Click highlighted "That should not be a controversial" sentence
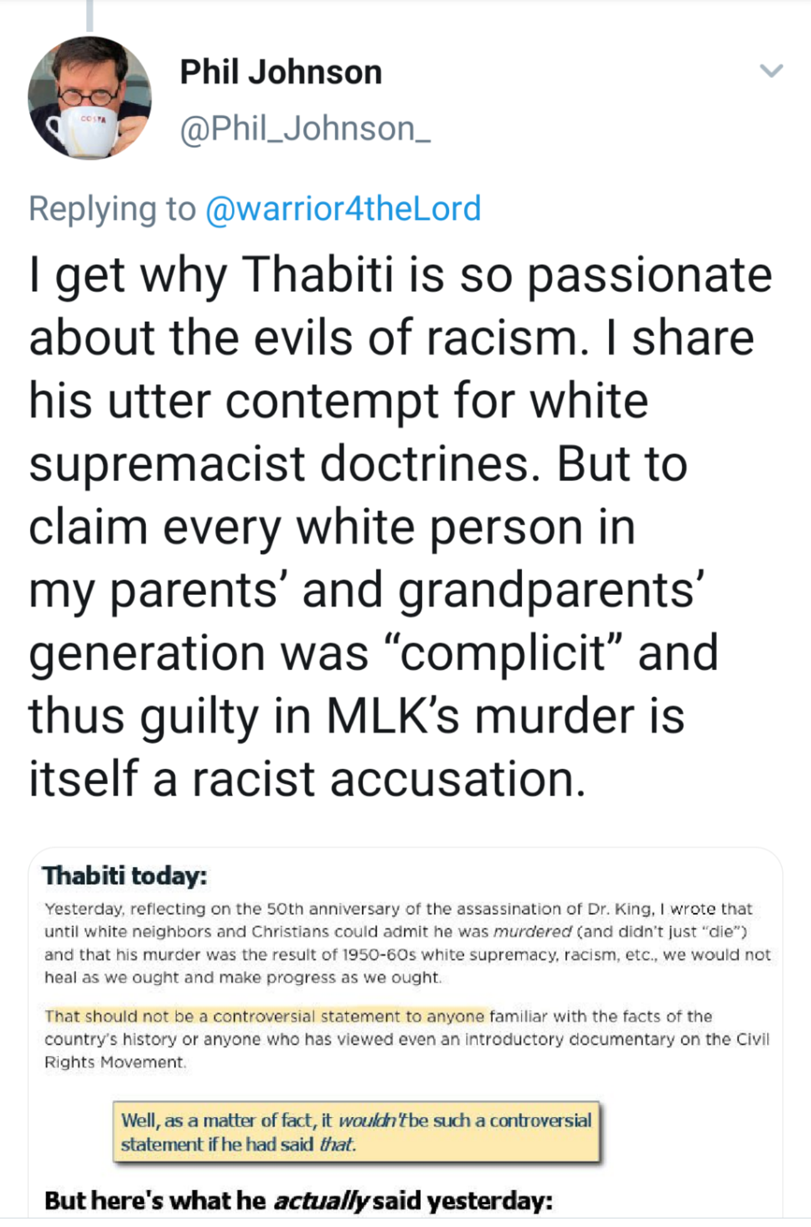The height and width of the screenshot is (1227, 811). [264, 1016]
